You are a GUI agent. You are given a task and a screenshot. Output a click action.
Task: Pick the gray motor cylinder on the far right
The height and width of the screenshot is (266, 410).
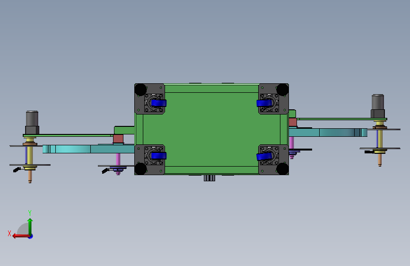pyautogui.click(x=378, y=102)
